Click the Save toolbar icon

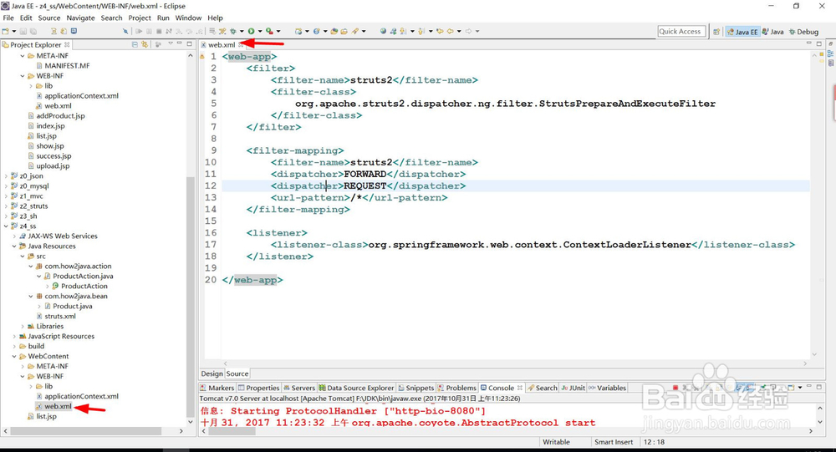point(23,31)
